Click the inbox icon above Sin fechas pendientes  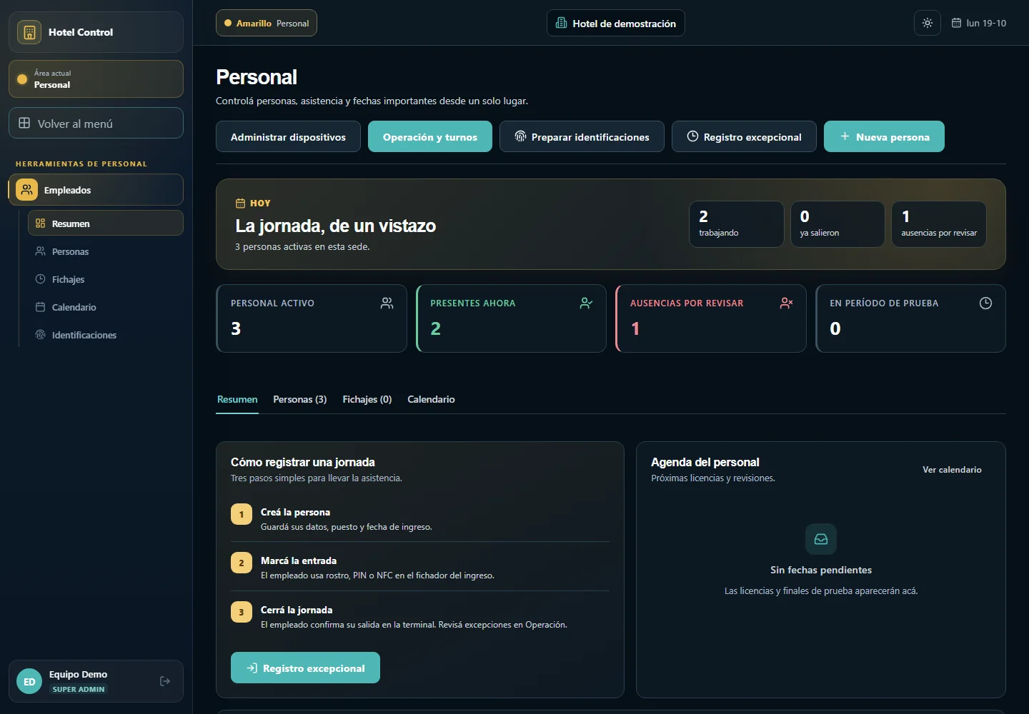click(x=821, y=539)
